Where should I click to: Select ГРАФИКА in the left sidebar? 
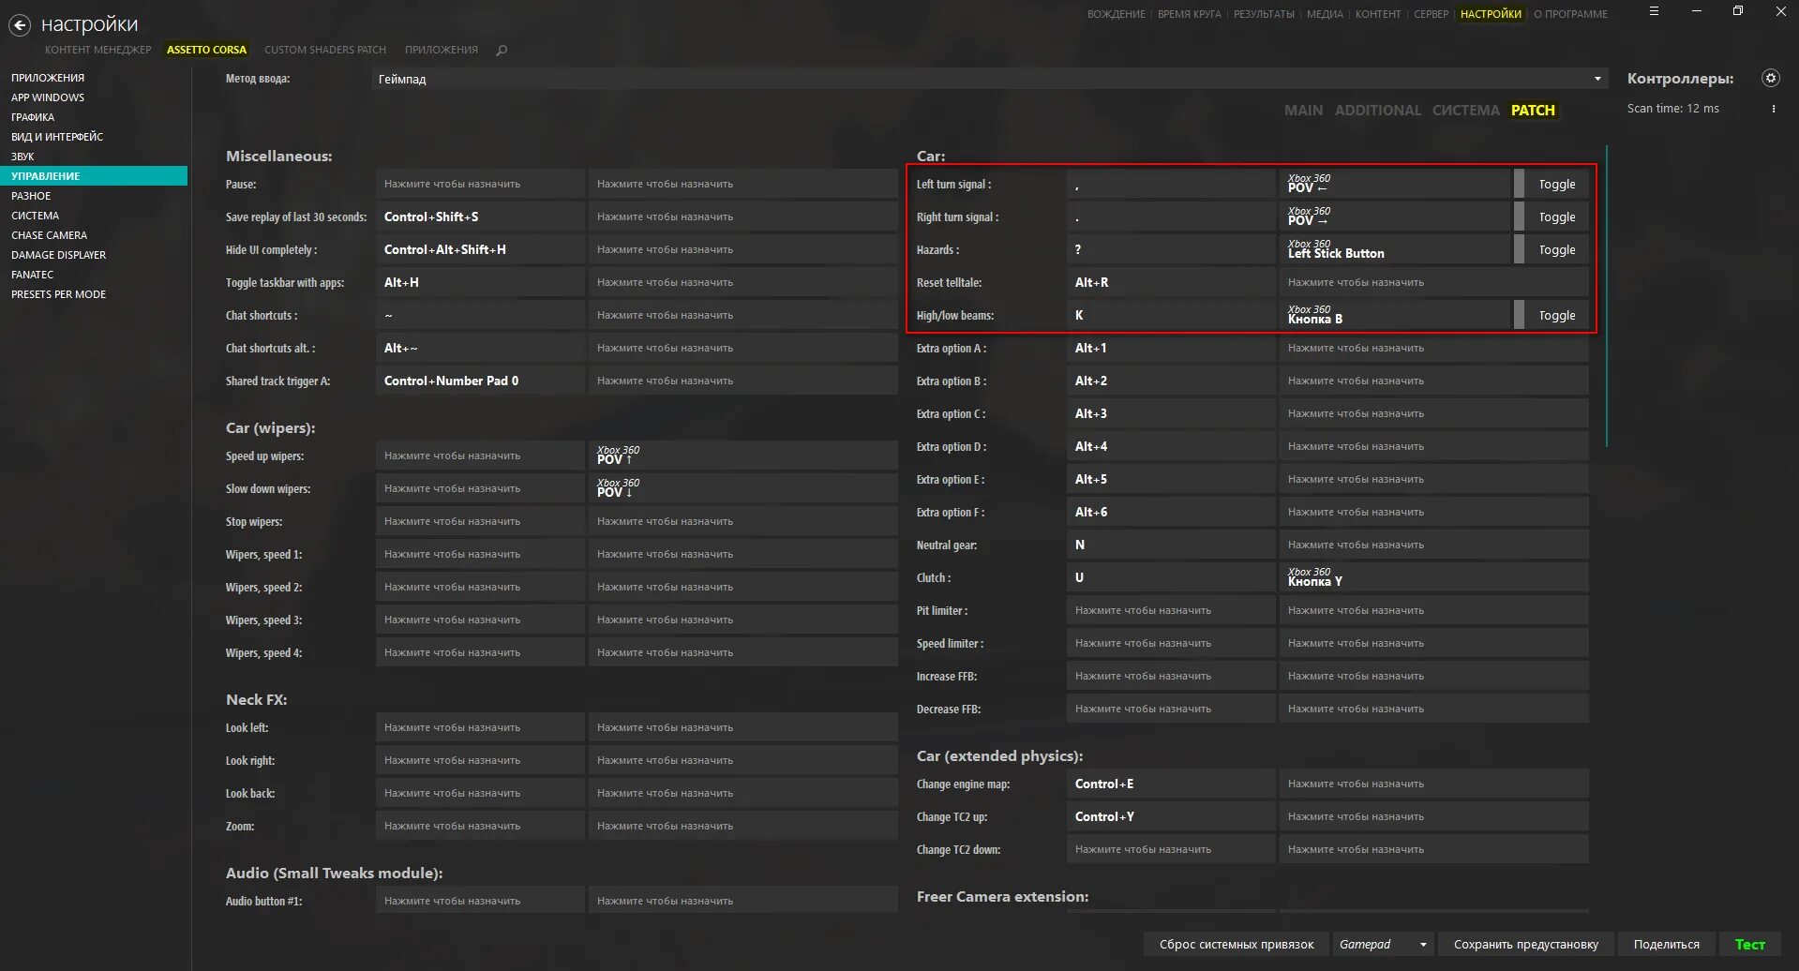click(33, 117)
